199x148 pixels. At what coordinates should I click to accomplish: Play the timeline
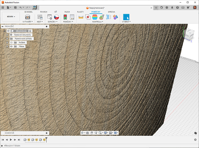point(11,140)
